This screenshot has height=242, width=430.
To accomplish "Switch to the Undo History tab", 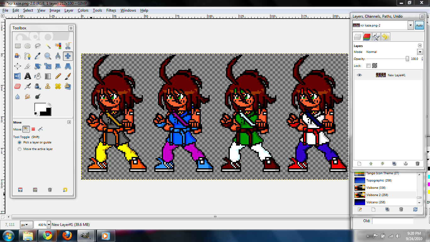I will (x=386, y=37).
